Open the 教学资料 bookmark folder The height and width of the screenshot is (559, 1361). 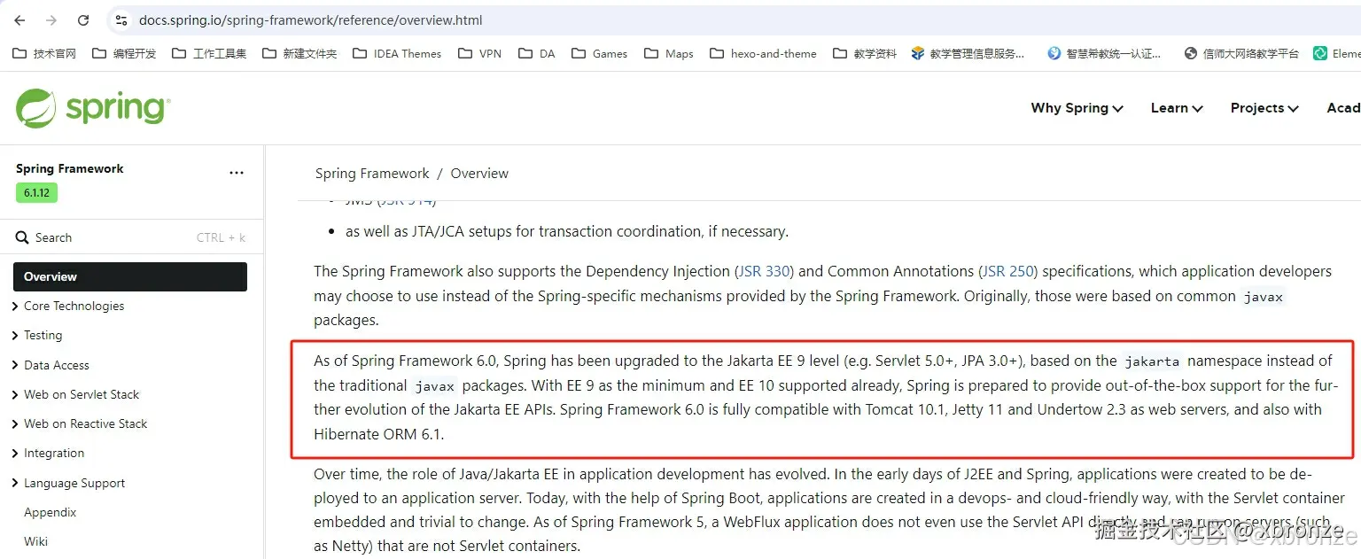tap(865, 54)
